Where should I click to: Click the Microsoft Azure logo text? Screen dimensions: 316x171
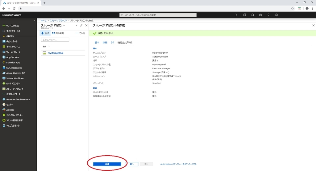click(x=12, y=15)
